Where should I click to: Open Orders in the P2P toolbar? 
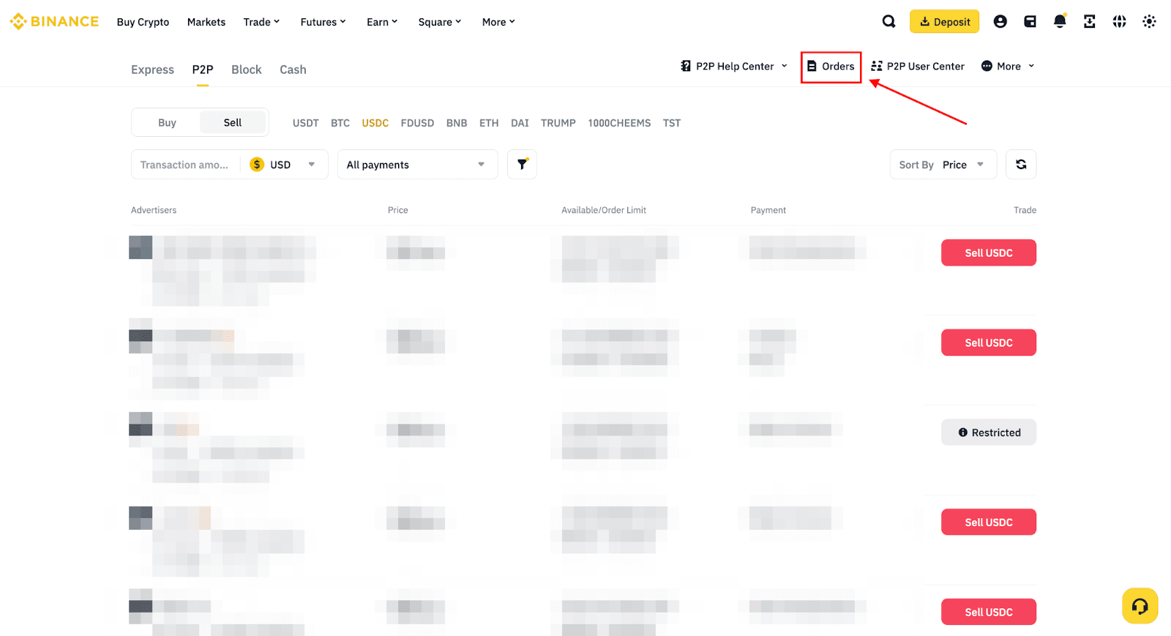tap(831, 67)
